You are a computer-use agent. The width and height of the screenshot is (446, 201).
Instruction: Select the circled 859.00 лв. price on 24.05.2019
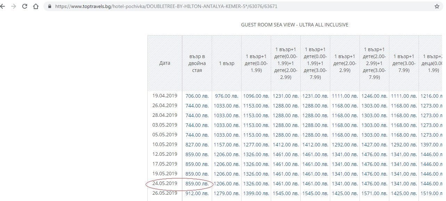coord(197,184)
